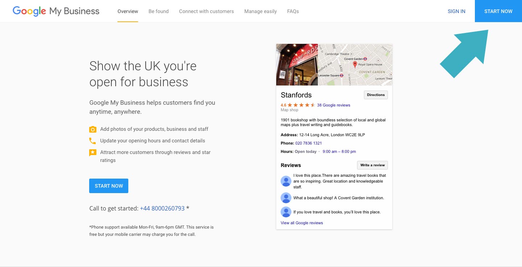Open Connect with customers tab
The height and width of the screenshot is (267, 522).
click(x=206, y=11)
